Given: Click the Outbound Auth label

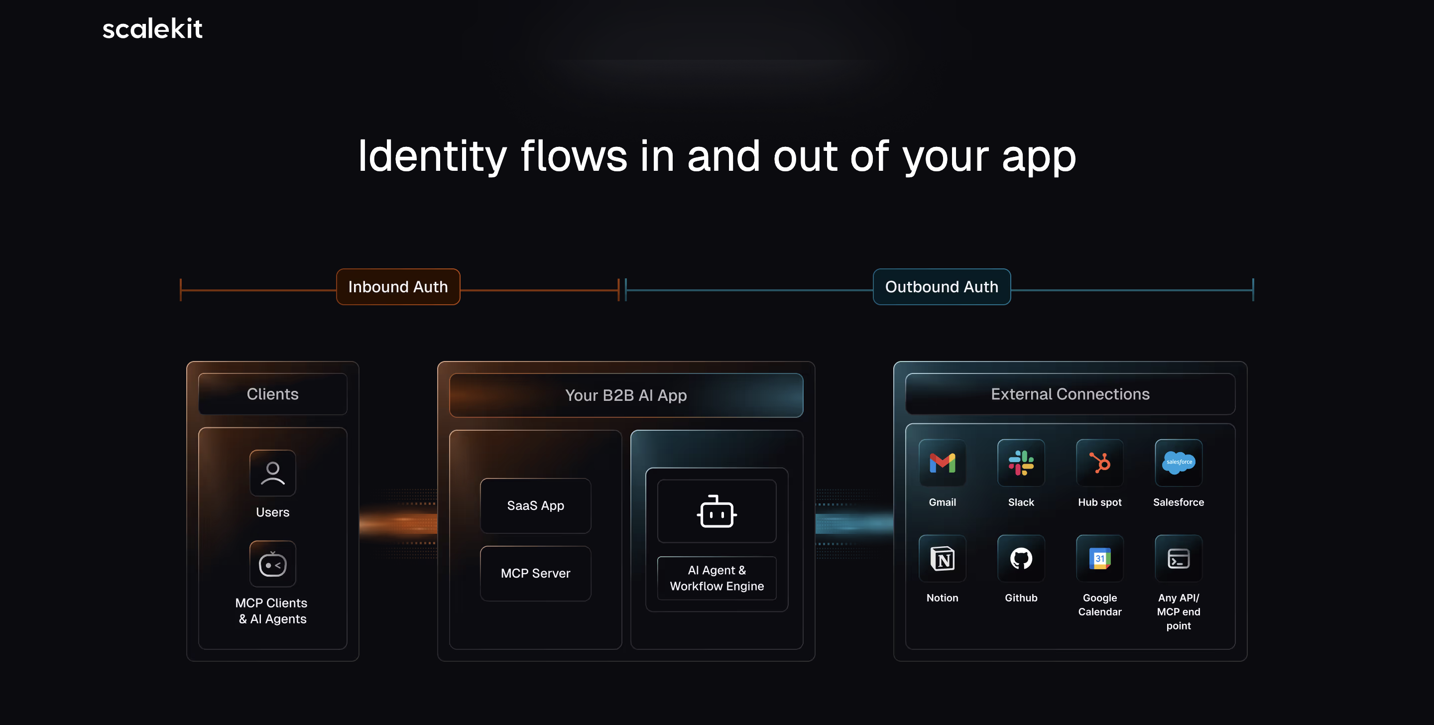Looking at the screenshot, I should pos(942,287).
